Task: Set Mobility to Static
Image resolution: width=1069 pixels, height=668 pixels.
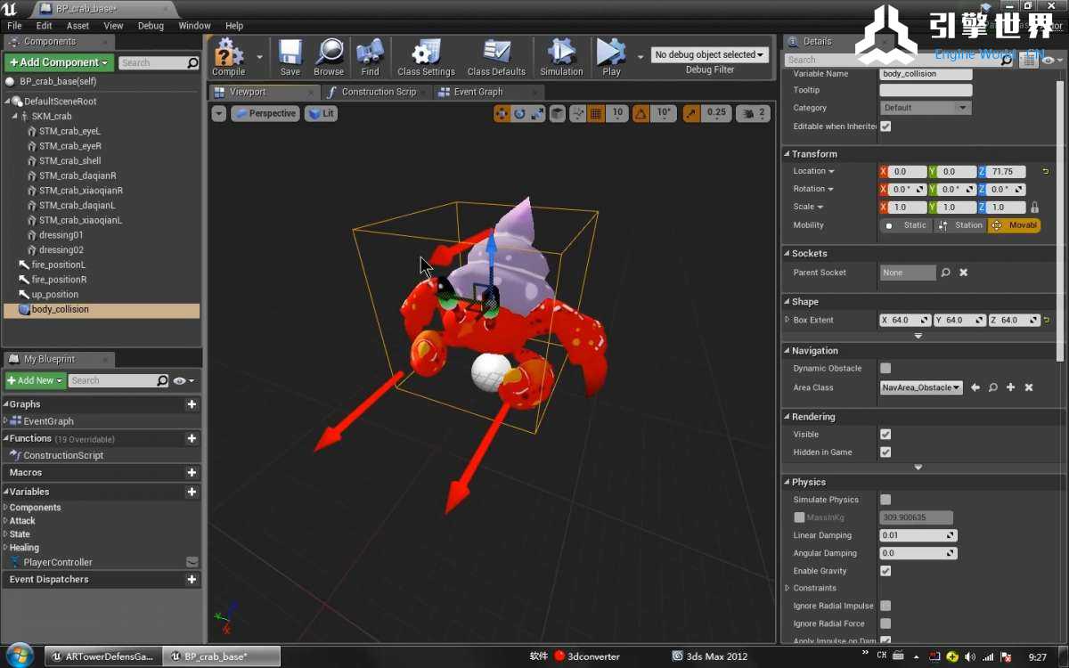Action: coord(906,225)
